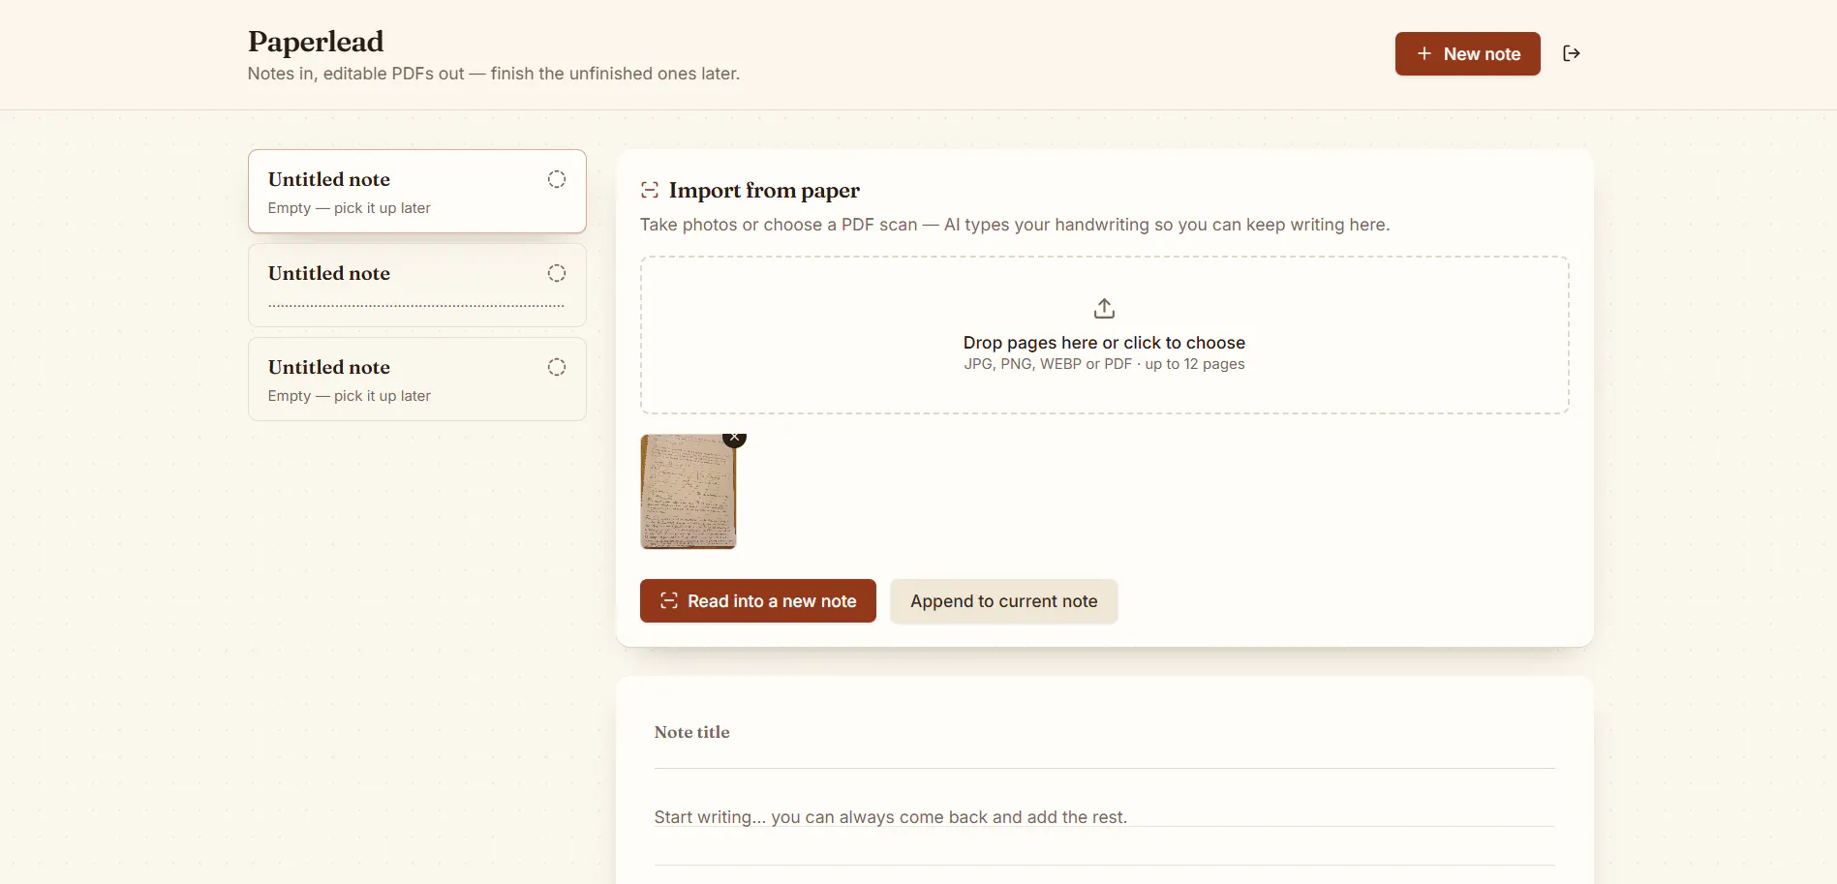Toggle the status circle on the first Untitled note
Screen dimensions: 1837x884
(557, 179)
